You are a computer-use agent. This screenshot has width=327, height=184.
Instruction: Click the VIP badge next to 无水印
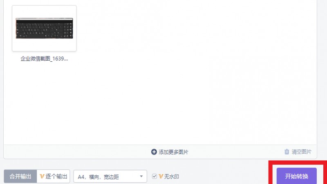(x=161, y=177)
